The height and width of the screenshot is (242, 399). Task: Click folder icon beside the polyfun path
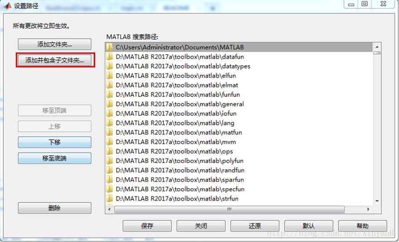[110, 161]
